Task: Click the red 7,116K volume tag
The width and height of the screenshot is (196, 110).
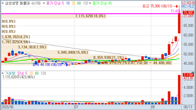Action: coord(188,75)
